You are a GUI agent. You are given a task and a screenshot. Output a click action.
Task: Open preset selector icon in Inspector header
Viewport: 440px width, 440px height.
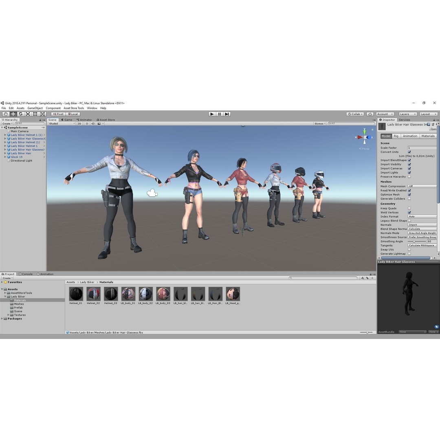click(x=433, y=124)
